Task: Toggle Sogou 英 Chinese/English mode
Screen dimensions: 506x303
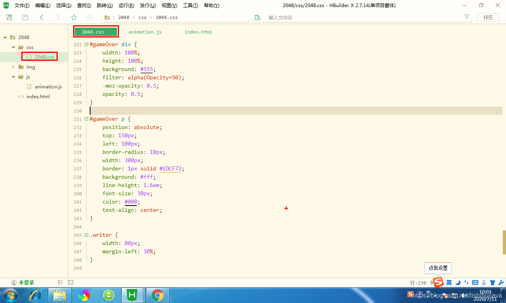Action: 449,282
